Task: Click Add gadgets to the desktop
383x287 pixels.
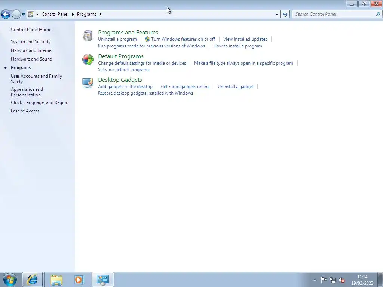Action: point(125,87)
